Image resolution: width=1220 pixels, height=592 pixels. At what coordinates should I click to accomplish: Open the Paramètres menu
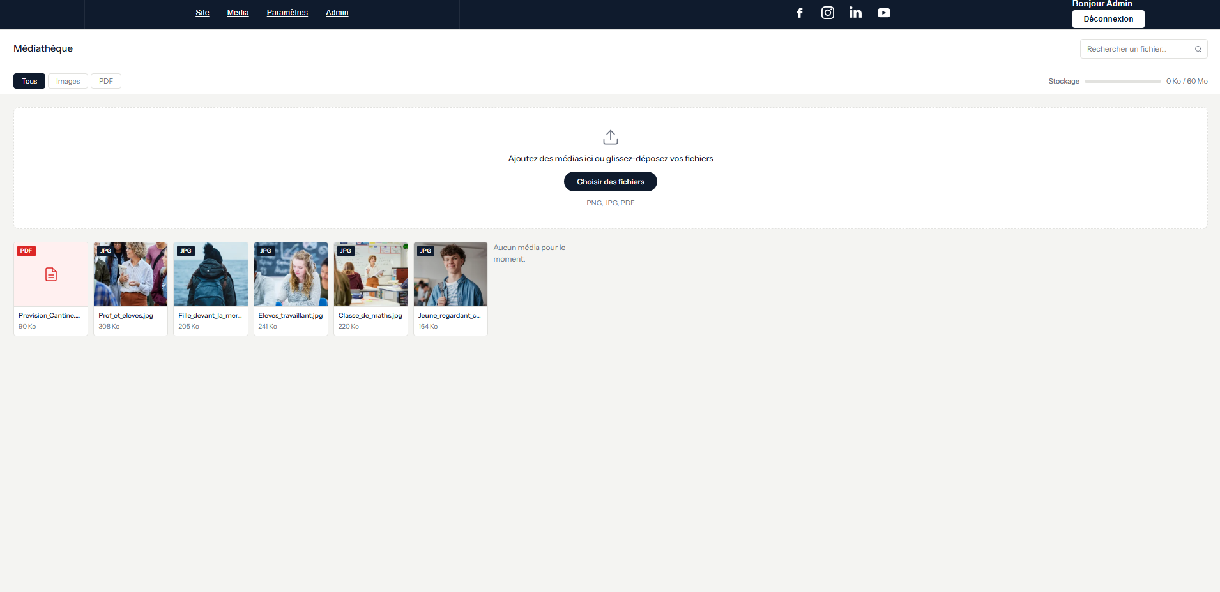pyautogui.click(x=287, y=13)
